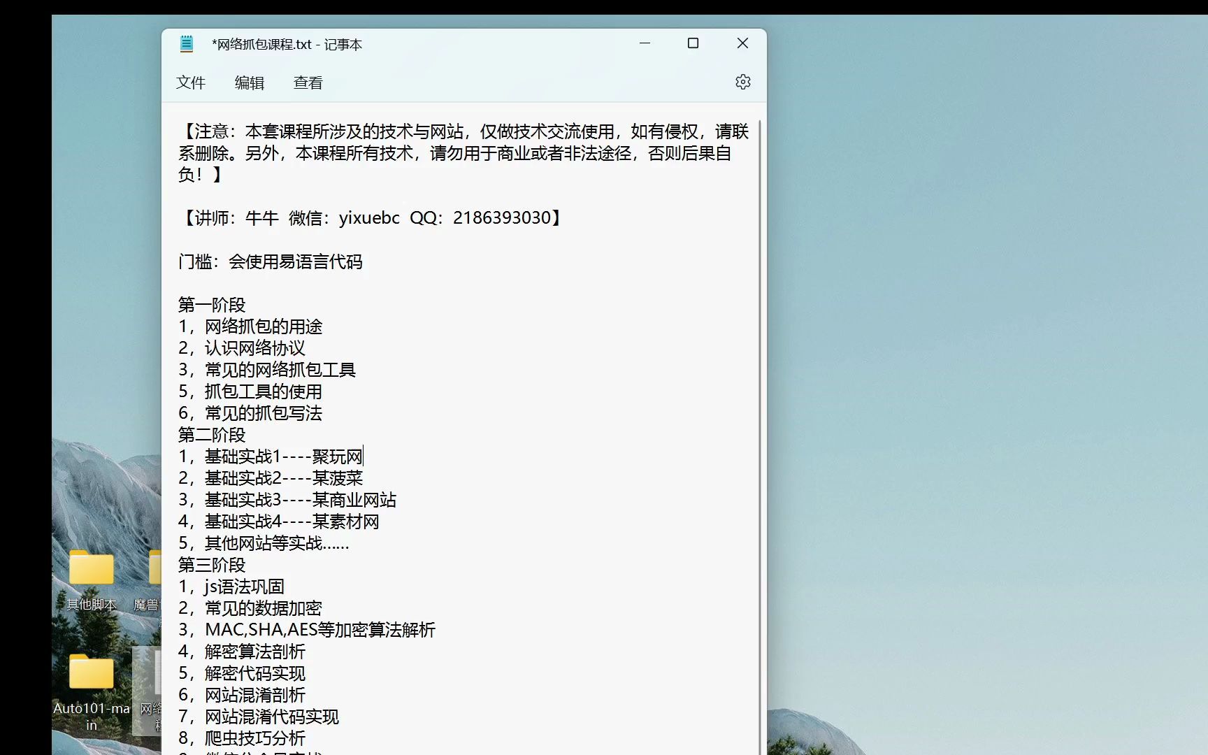The image size is (1208, 755).
Task: Click the line 7，网站混淆代码实现
Action: [259, 717]
